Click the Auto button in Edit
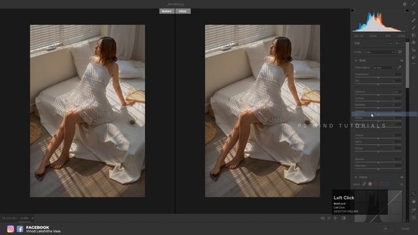The height and width of the screenshot is (235, 418). (x=390, y=43)
